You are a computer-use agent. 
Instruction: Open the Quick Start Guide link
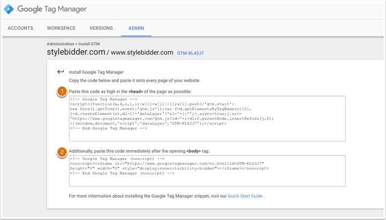click(245, 196)
